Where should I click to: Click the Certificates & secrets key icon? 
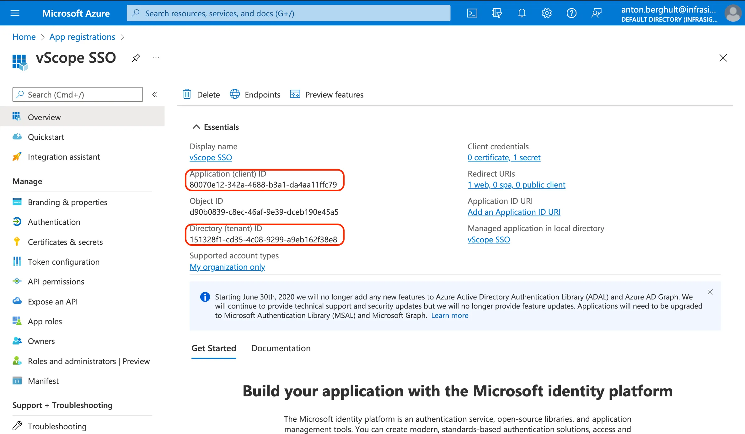(x=17, y=241)
